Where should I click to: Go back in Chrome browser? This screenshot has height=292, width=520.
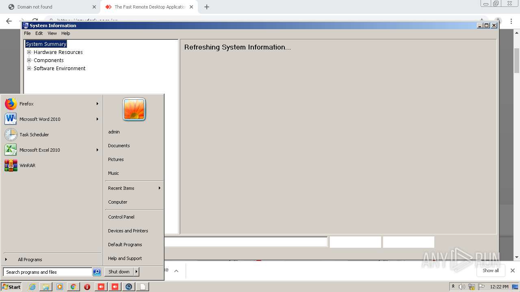(x=9, y=21)
